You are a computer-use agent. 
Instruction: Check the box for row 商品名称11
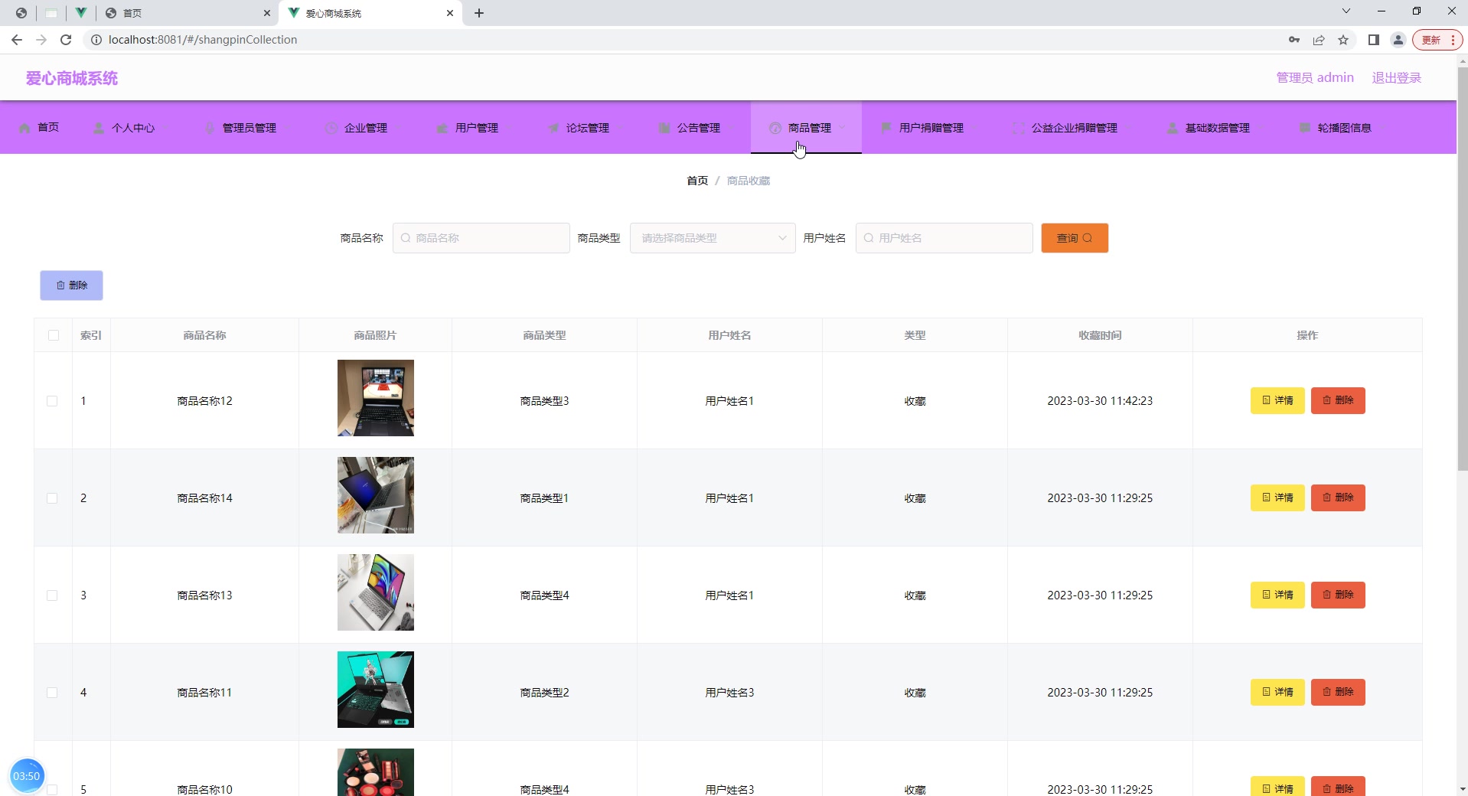pyautogui.click(x=52, y=693)
